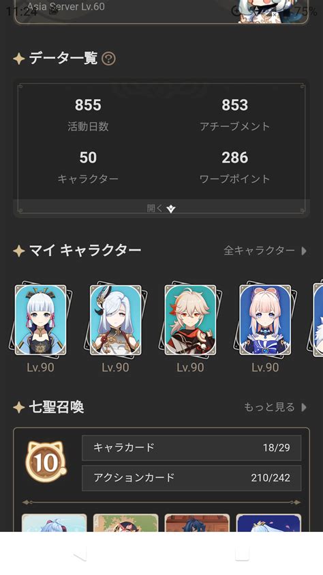Open the キャラカード 18/29 row

pyautogui.click(x=191, y=448)
